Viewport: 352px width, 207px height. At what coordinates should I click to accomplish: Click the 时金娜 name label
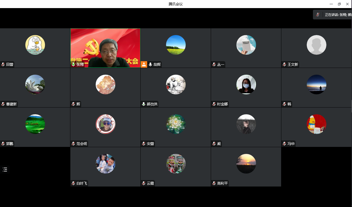tap(222, 104)
